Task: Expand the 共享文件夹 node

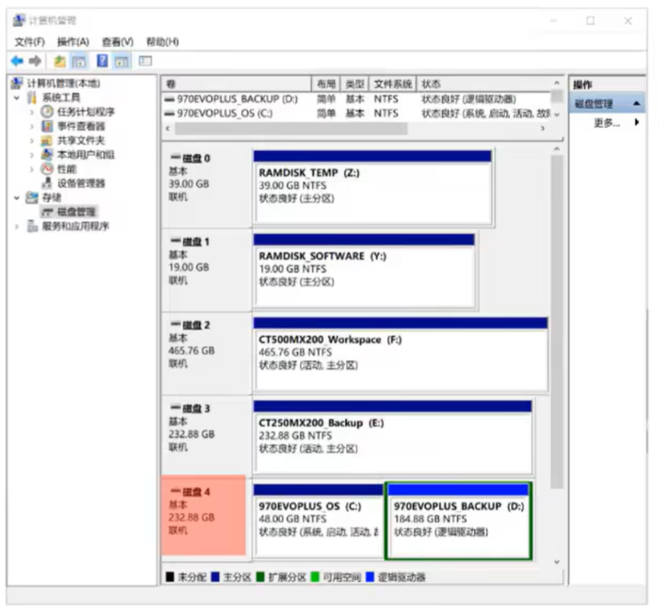Action: (x=31, y=141)
